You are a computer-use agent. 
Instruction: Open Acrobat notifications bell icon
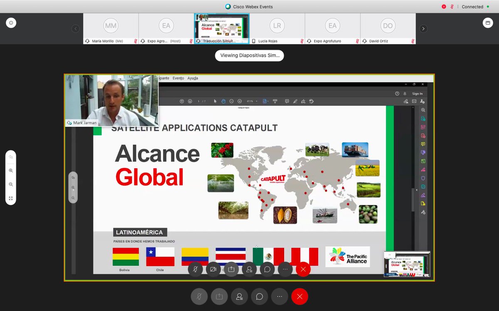pyautogui.click(x=405, y=94)
